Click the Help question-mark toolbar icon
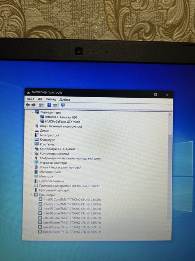Viewport: 195px width, 261px height. coord(49,105)
